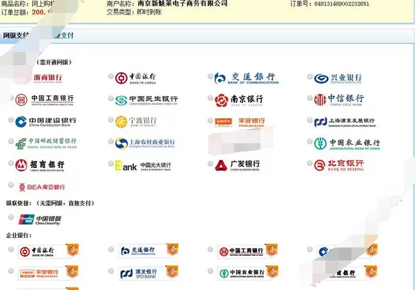Viewport: 420px width, 290px height.
Task: Click the personal 中国农业银行 logo
Action: coord(347,144)
